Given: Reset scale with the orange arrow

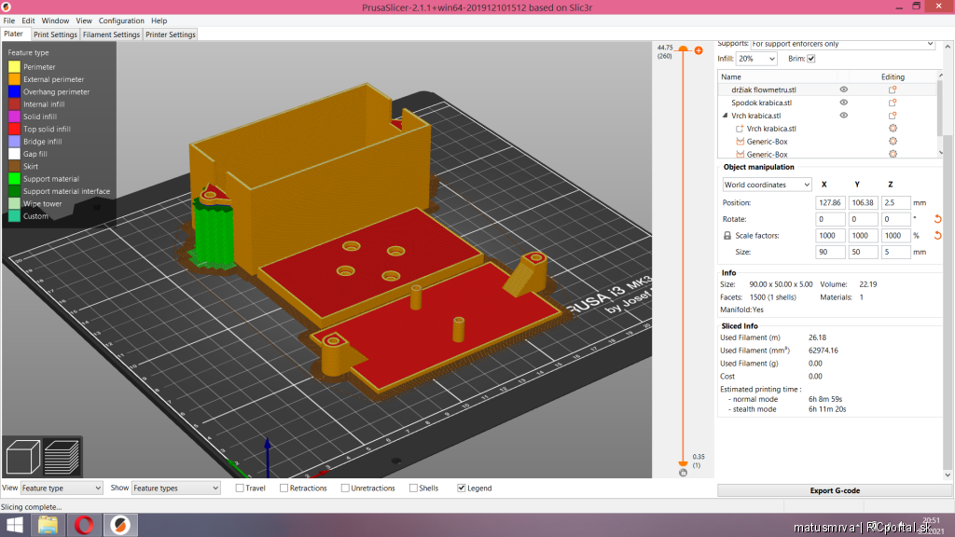Looking at the screenshot, I should click(938, 235).
